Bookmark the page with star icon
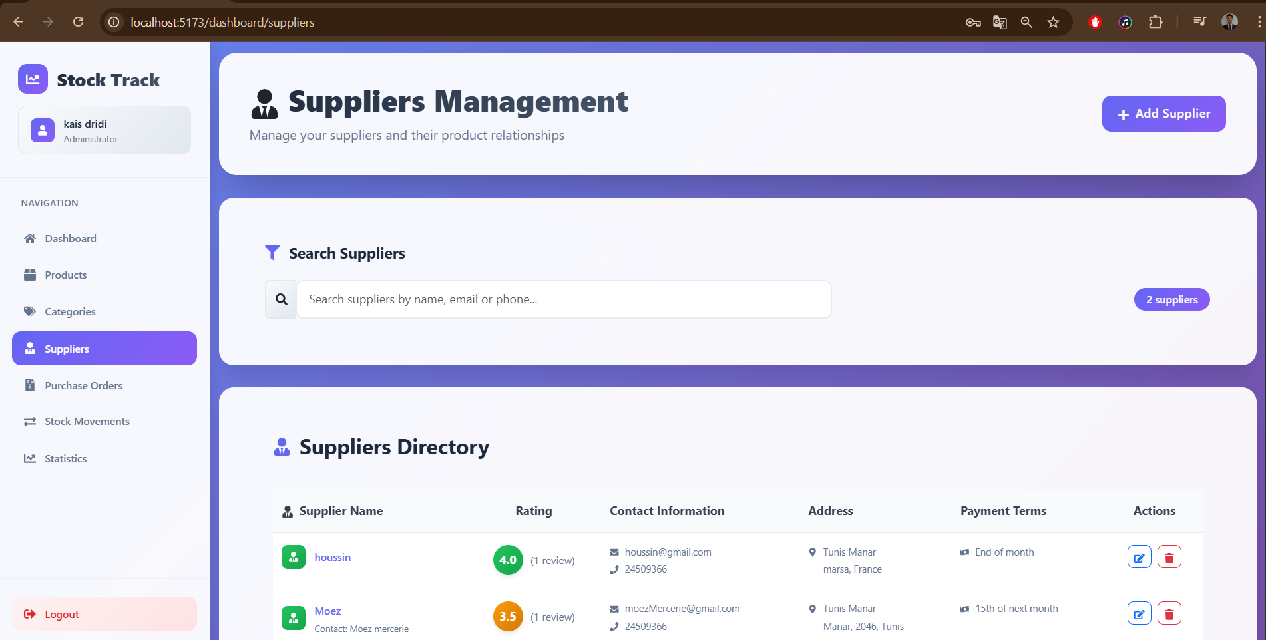 coord(1053,22)
